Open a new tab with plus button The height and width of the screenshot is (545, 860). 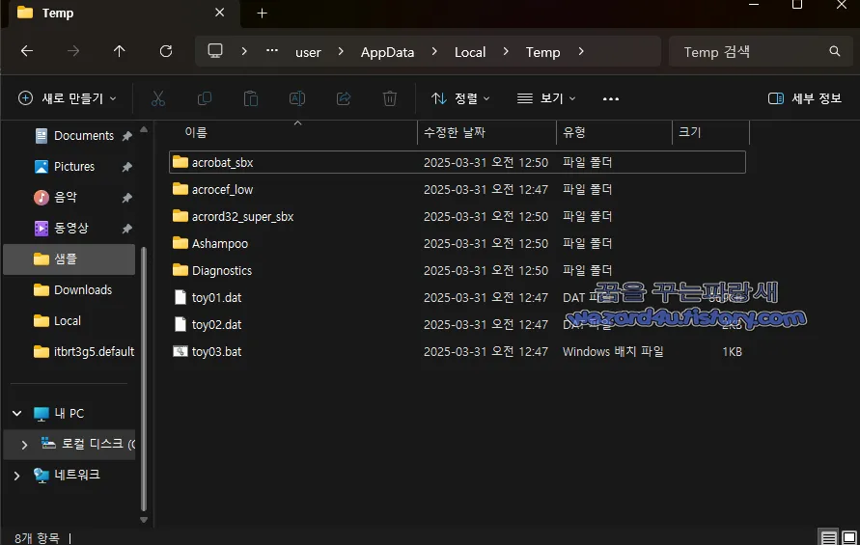click(x=263, y=14)
